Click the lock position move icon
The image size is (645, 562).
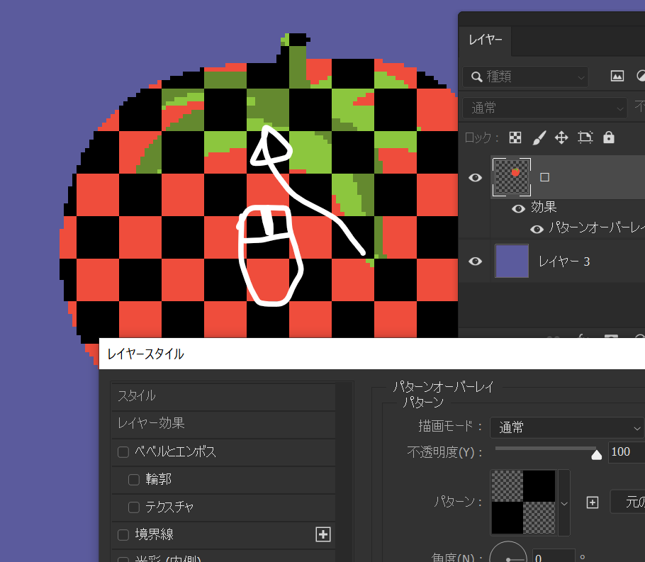pyautogui.click(x=561, y=137)
